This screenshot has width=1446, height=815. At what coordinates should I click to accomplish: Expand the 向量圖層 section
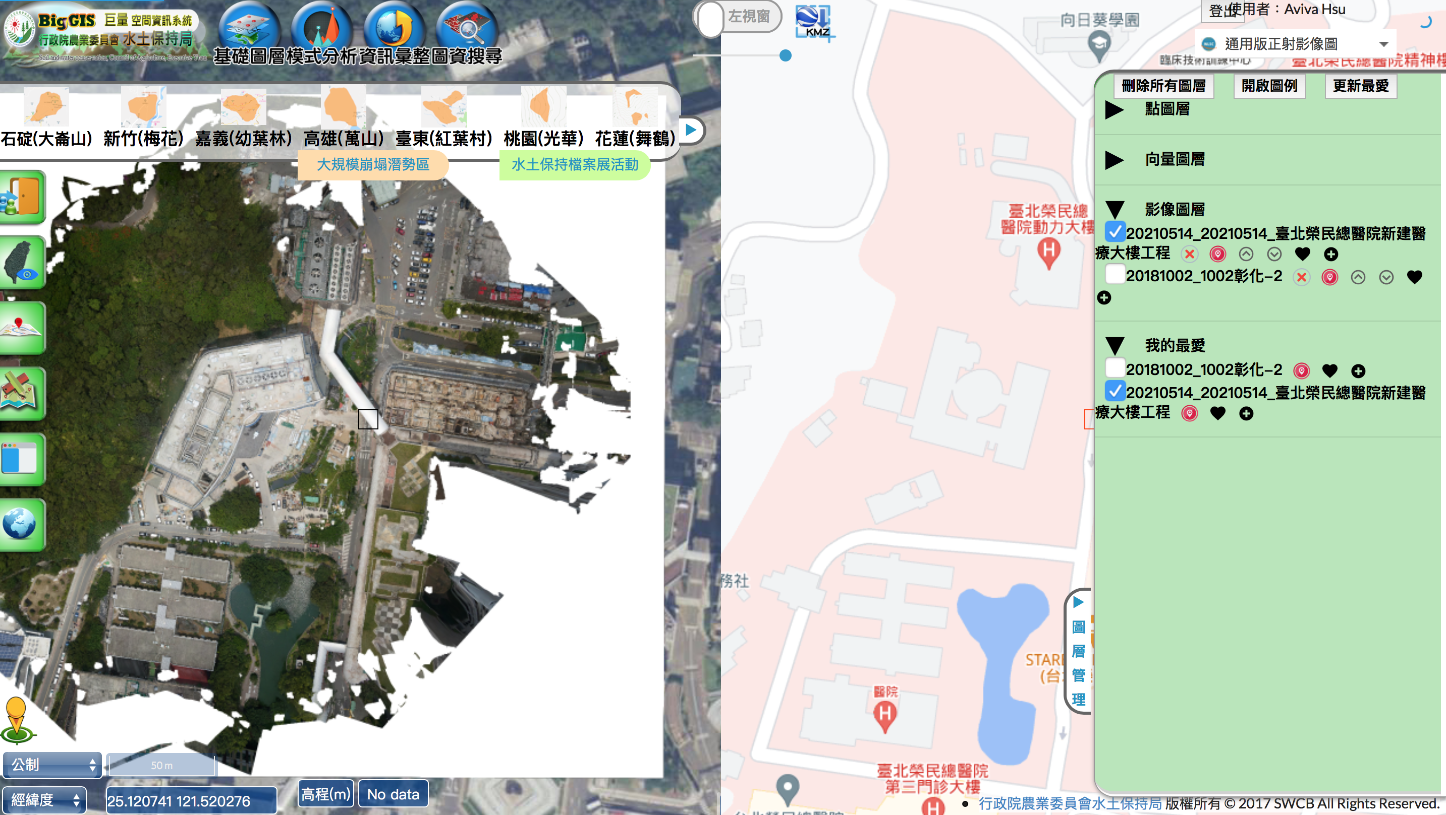[1114, 160]
